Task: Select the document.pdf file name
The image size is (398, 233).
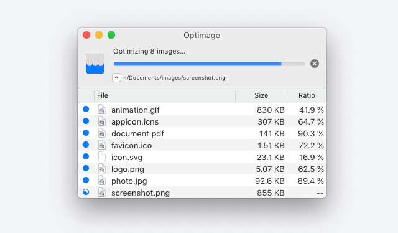Action: tap(137, 134)
